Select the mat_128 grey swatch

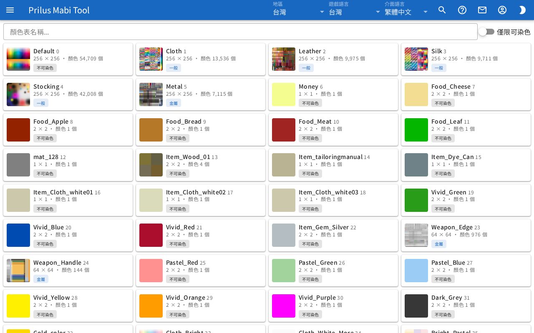pyautogui.click(x=18, y=165)
